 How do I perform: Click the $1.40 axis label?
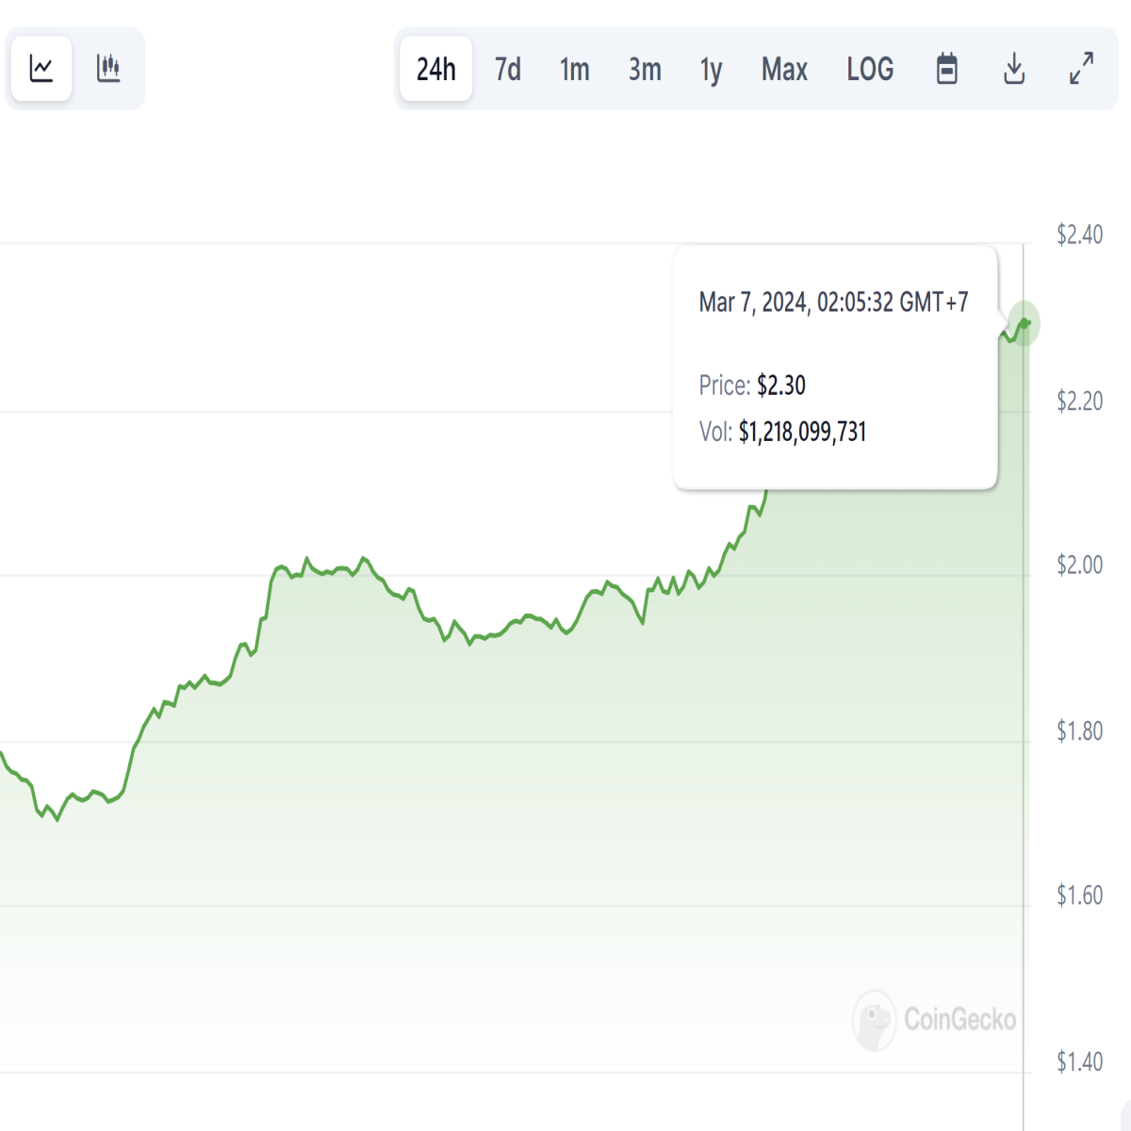pos(1080,1062)
